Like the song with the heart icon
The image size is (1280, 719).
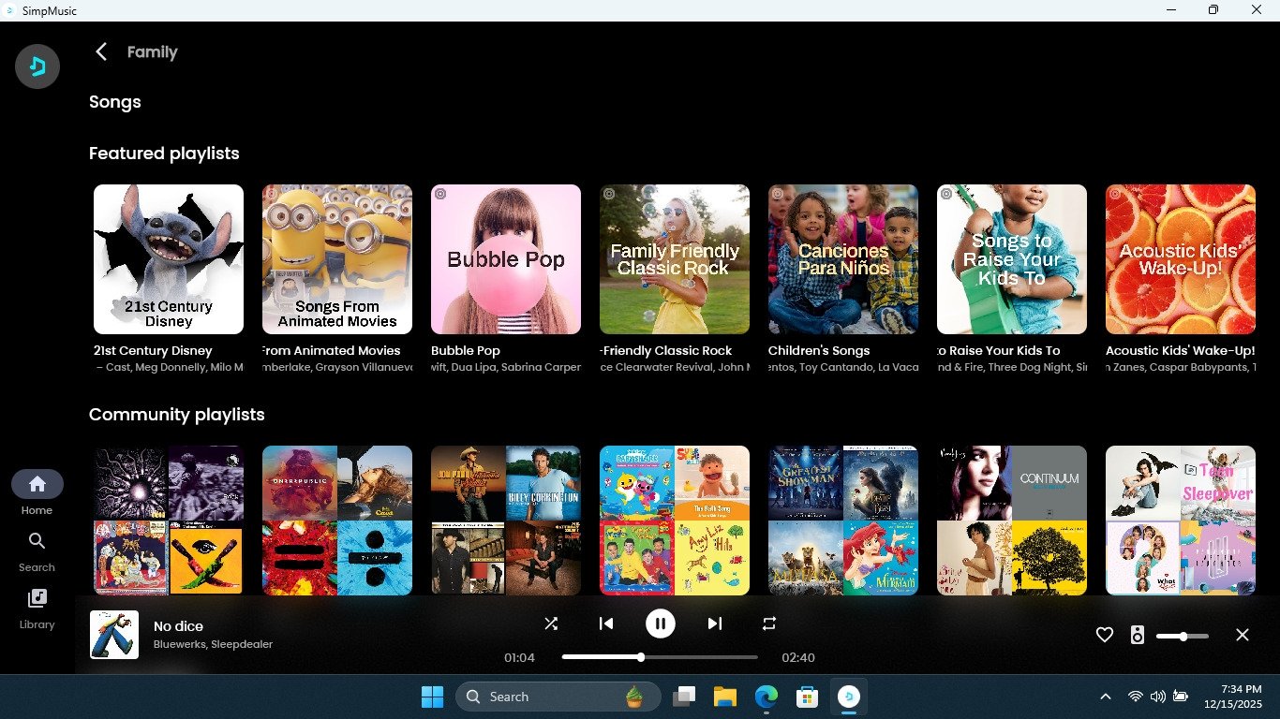tap(1105, 635)
